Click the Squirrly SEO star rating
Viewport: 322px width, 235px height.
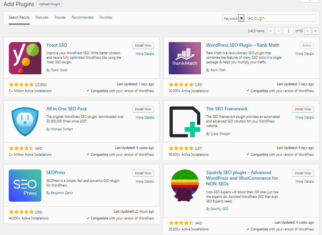[x=181, y=223]
